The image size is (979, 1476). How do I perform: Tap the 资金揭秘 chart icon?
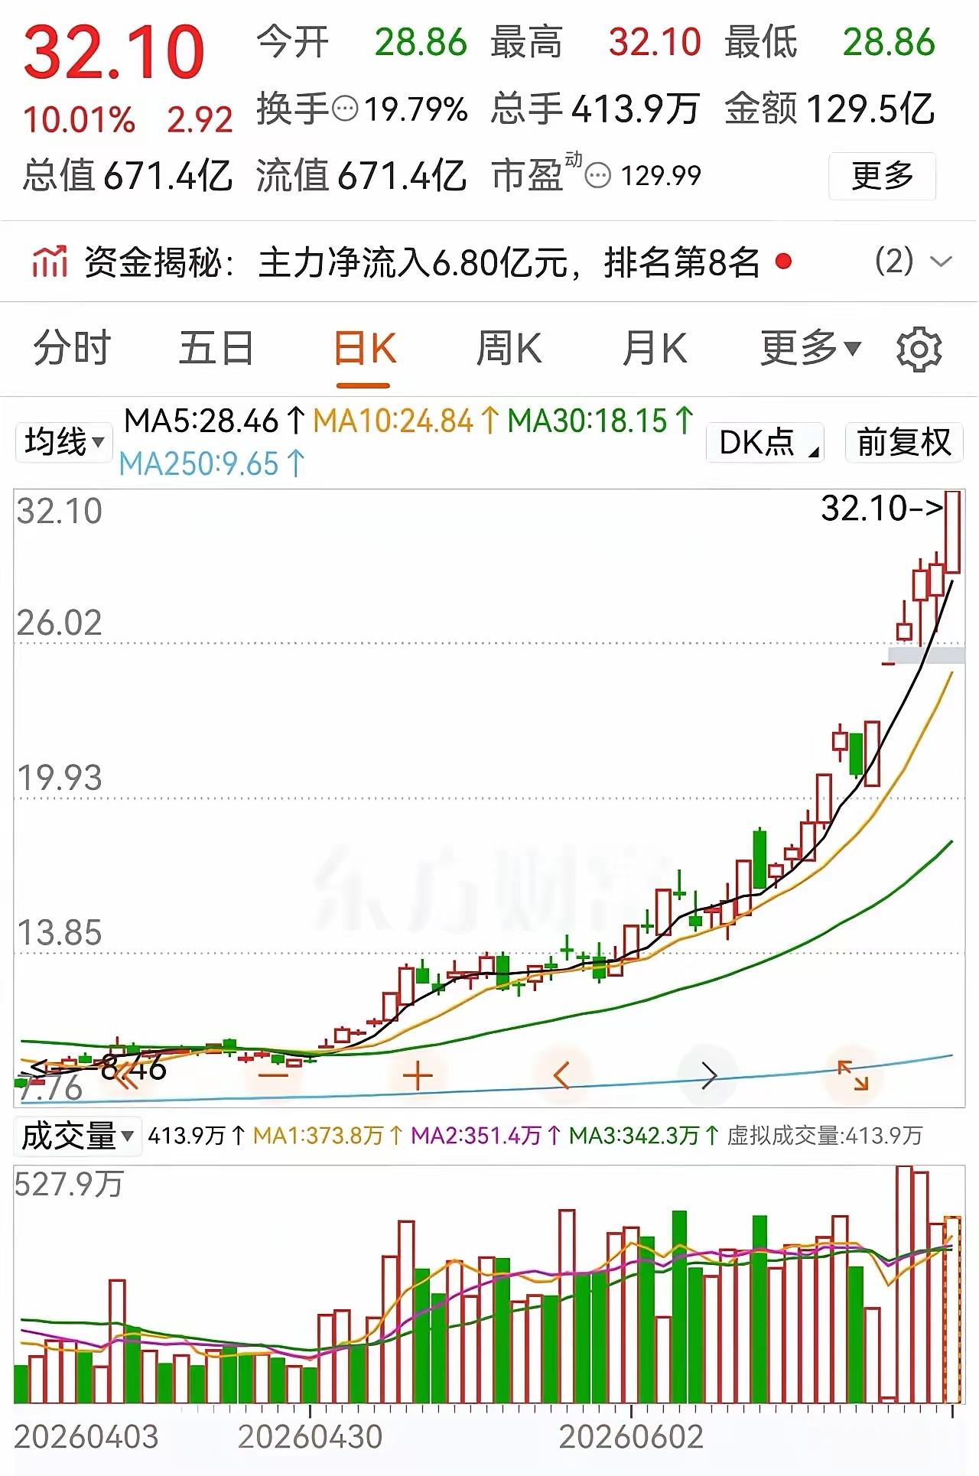click(x=50, y=262)
